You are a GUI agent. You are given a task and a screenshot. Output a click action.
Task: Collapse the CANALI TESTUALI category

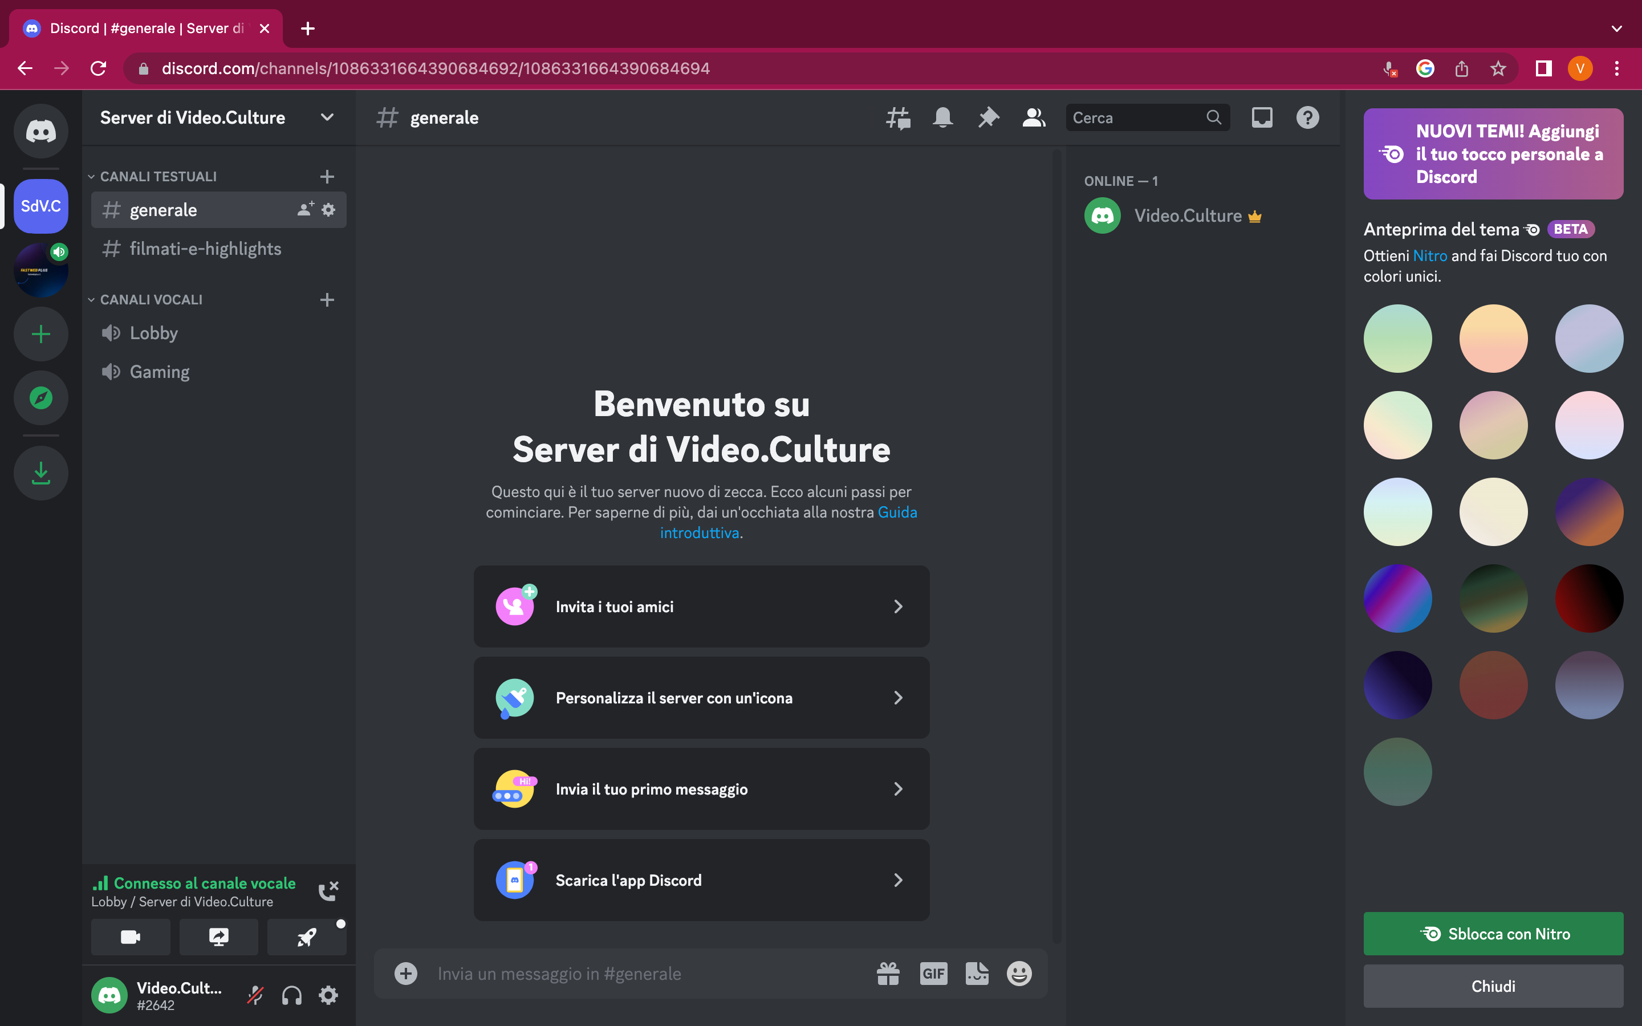pos(92,176)
